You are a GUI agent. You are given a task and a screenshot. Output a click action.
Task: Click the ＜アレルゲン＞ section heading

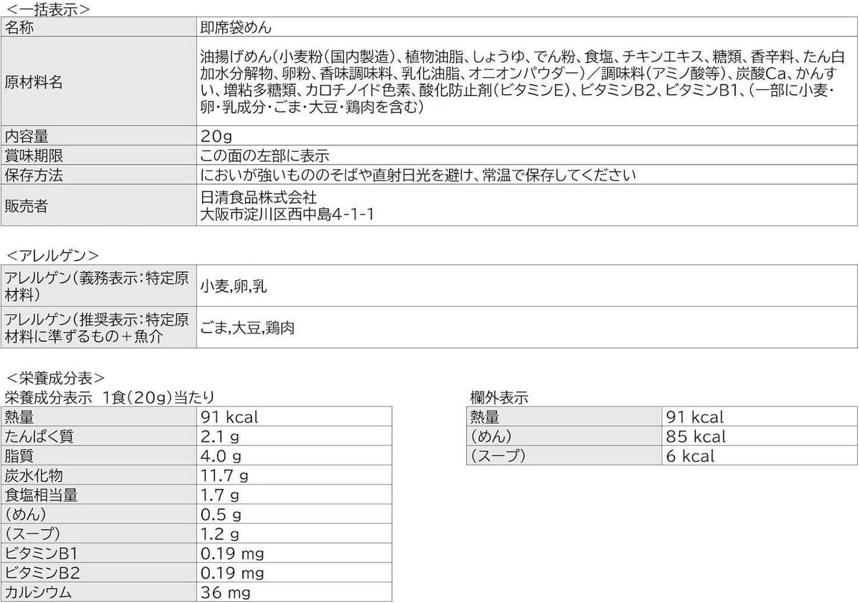pos(52,256)
